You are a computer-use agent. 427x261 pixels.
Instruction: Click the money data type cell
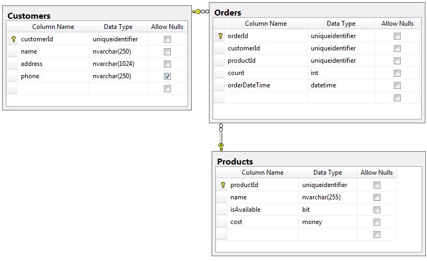pos(327,222)
